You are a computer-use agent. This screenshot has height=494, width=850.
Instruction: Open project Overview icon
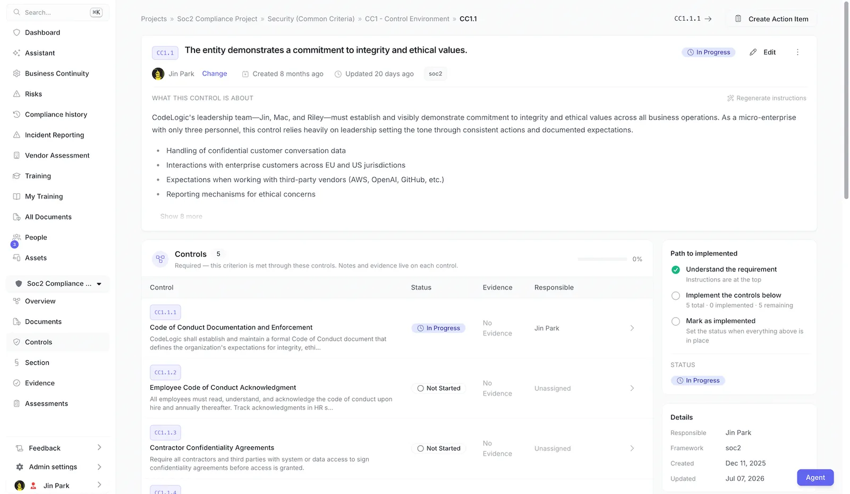click(16, 301)
